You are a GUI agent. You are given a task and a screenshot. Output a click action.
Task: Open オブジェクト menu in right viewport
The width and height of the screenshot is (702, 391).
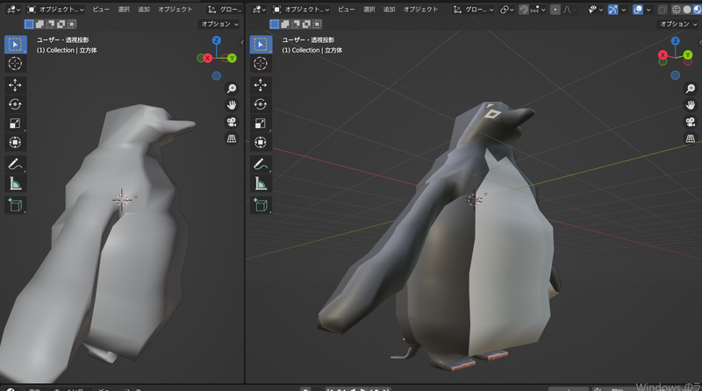click(x=420, y=10)
